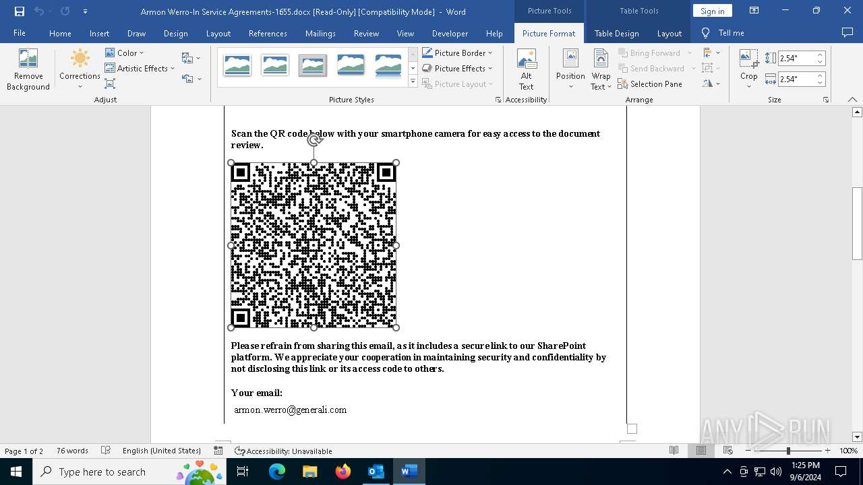Click Align objects icon
This screenshot has width=863, height=485.
click(x=707, y=53)
